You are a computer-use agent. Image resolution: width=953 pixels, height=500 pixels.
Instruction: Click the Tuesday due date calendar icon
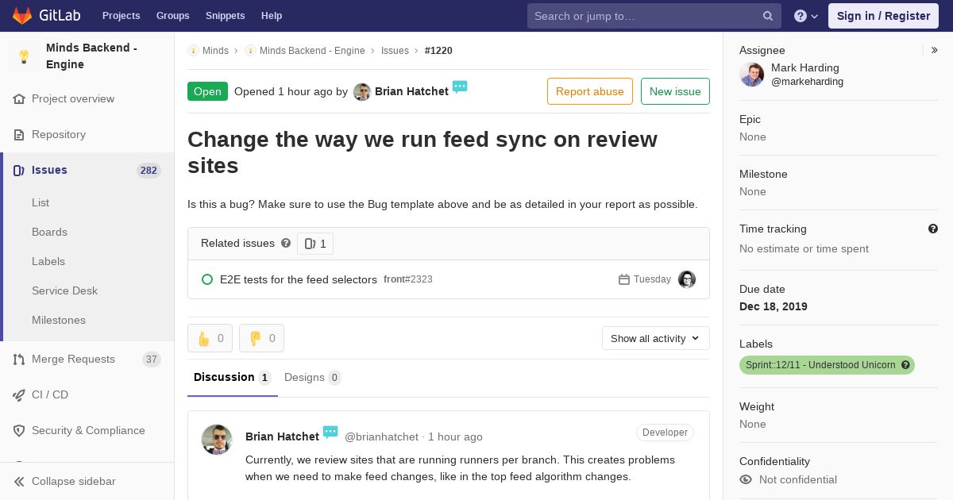(x=624, y=280)
